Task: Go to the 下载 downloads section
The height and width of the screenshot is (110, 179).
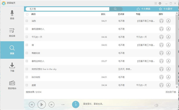Action: click(x=12, y=67)
